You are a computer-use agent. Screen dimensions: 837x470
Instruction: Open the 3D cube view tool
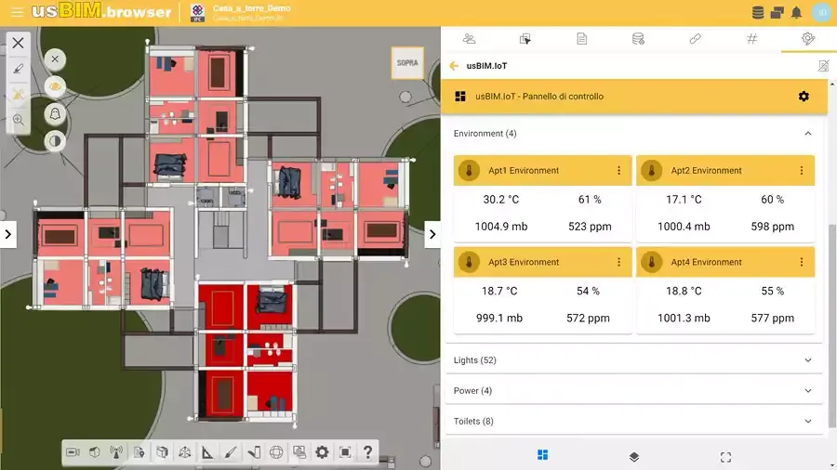coord(162,452)
